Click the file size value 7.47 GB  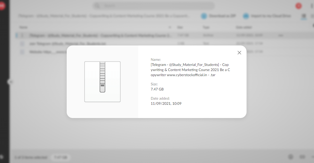[157, 89]
